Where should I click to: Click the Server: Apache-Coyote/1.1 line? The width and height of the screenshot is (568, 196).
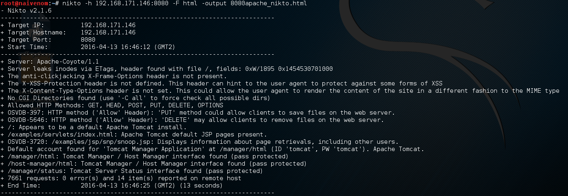[50, 62]
